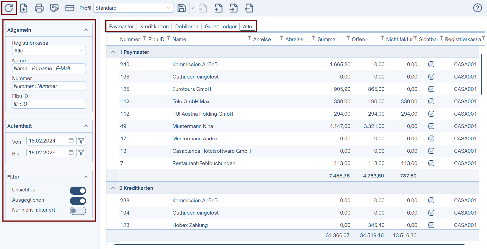Collapse the Aufenthalt panel

tap(86, 126)
